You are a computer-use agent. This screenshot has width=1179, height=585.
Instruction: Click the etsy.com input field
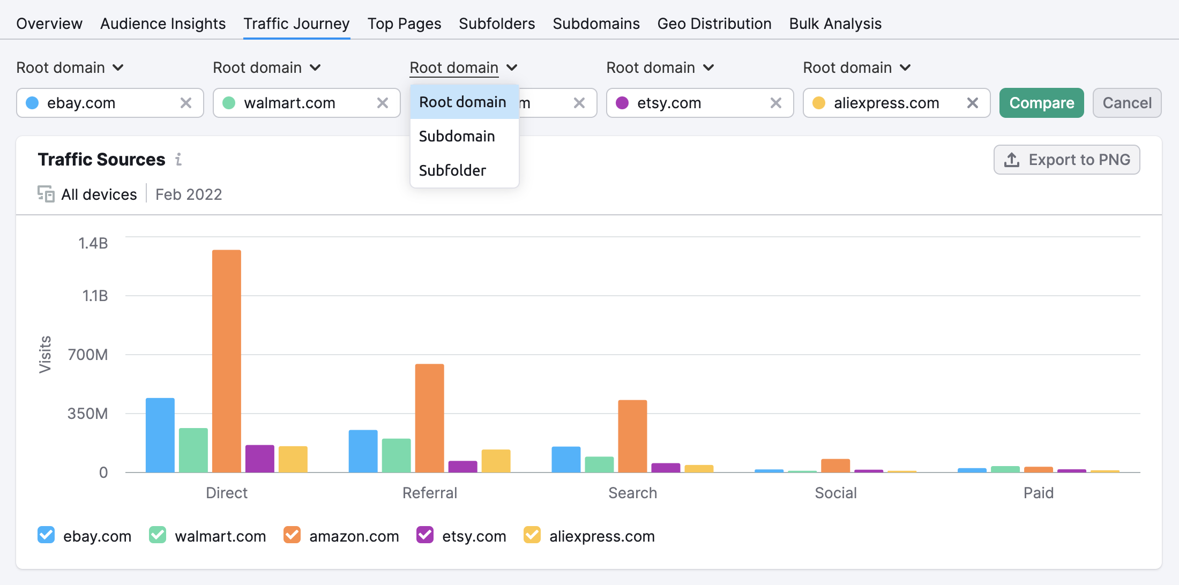(700, 103)
